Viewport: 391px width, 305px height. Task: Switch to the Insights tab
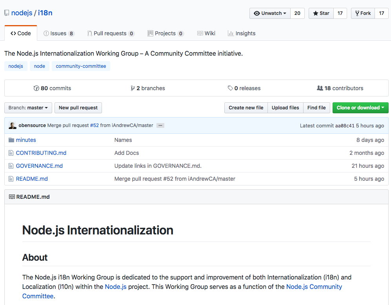point(241,33)
